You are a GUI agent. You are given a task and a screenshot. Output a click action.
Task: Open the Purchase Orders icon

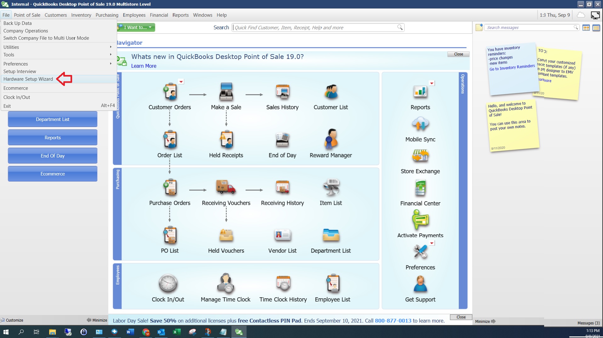point(170,187)
